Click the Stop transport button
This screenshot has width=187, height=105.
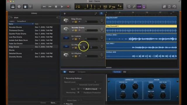[x=56, y=7]
